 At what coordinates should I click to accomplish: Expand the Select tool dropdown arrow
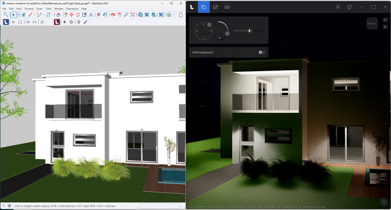point(18,15)
